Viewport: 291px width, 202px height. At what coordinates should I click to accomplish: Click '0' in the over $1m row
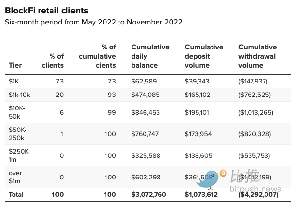[62, 178]
